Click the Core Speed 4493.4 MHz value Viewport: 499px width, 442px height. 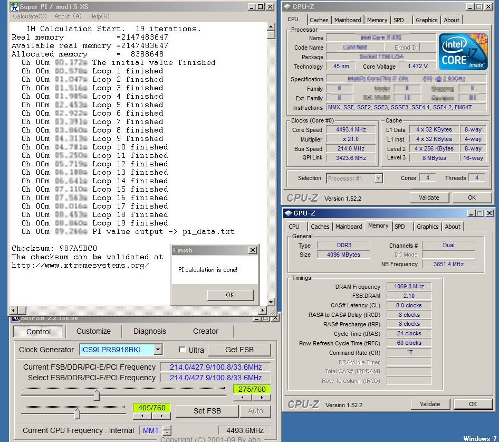coord(351,130)
